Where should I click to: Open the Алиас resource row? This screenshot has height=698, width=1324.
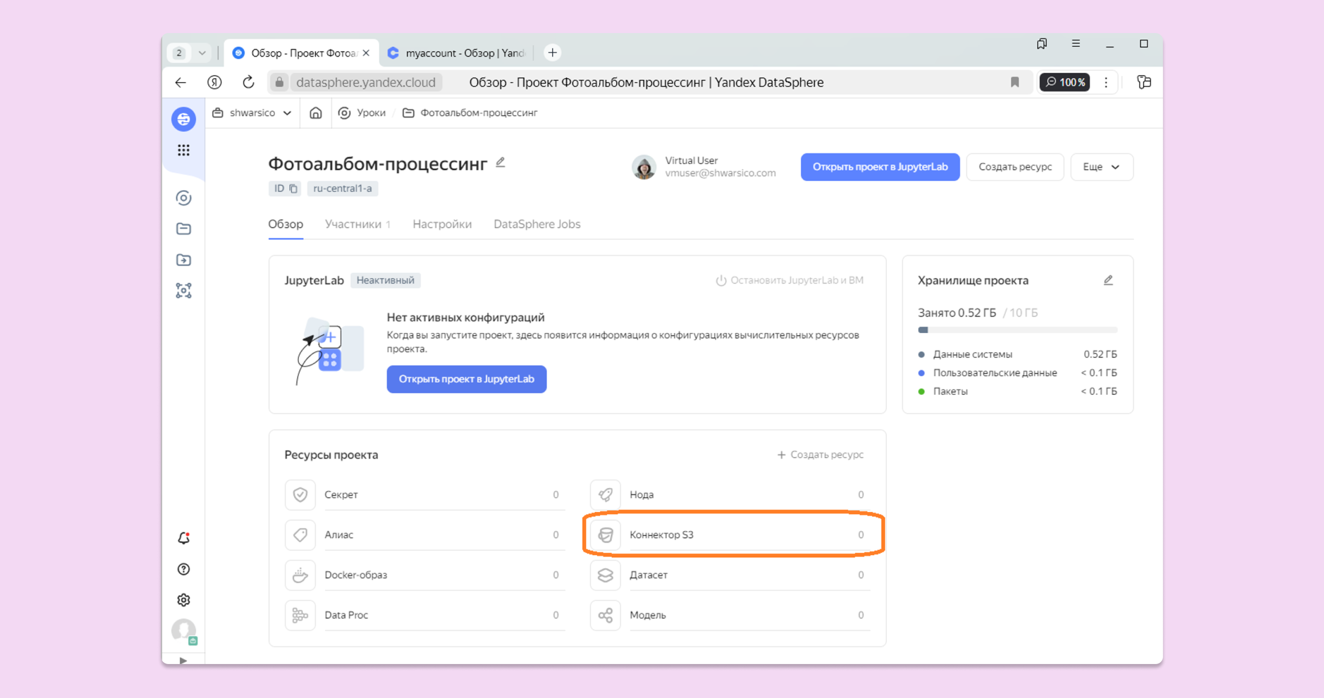(425, 535)
